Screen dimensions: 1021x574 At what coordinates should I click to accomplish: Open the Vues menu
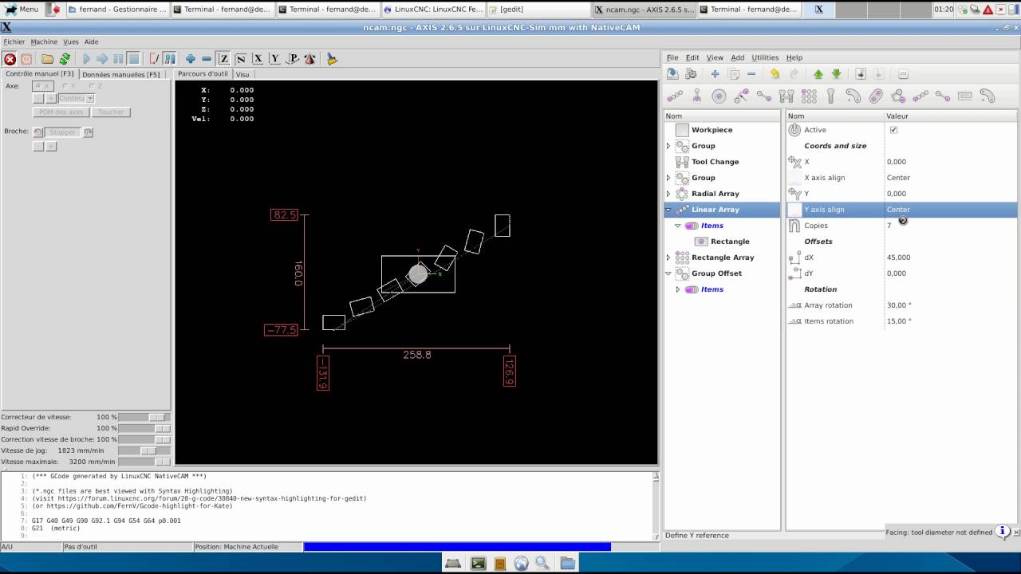pos(71,41)
